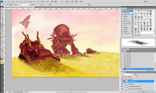The height and width of the screenshot is (93, 156).
Task: Hide the Foreground Corn layer
Action: 122,81
